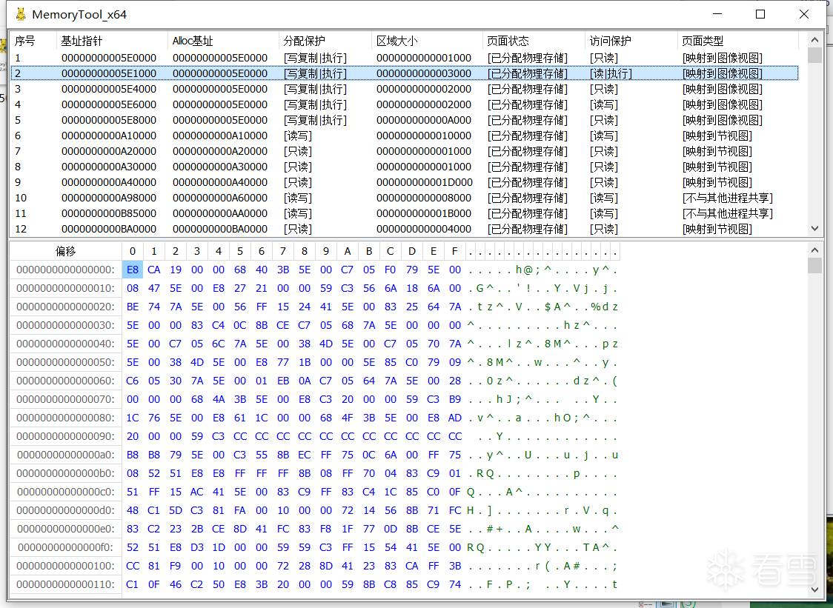Click the 序号 column header
Viewport: 833px width, 608px height.
[33, 41]
